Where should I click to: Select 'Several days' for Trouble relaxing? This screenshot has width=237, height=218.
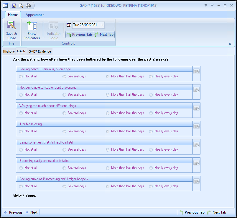(64, 131)
